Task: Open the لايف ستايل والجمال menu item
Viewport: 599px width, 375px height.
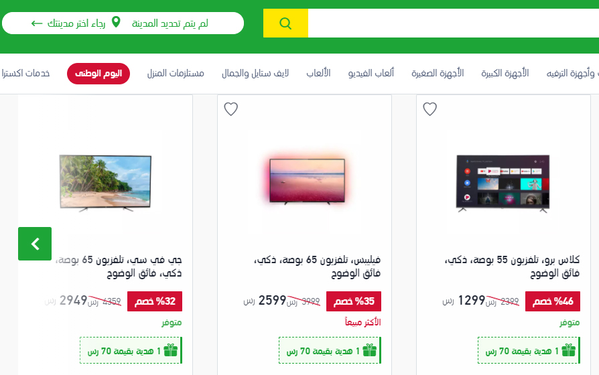Action: click(x=255, y=73)
